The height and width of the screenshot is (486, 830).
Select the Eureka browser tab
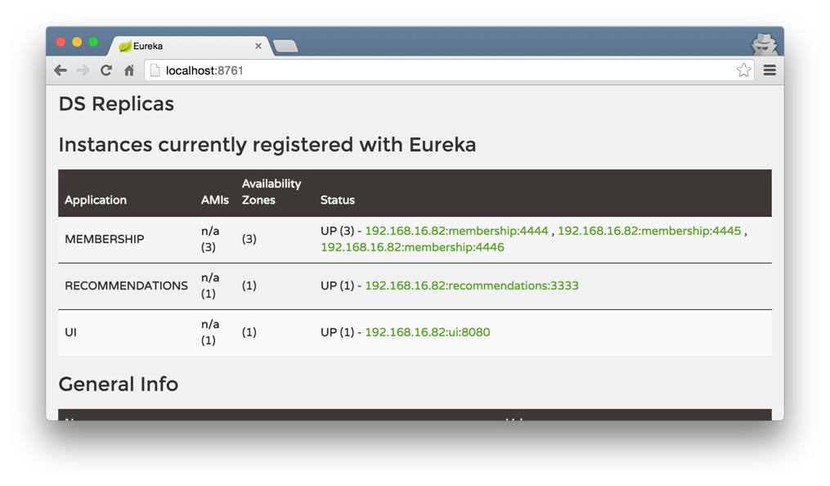[x=191, y=46]
